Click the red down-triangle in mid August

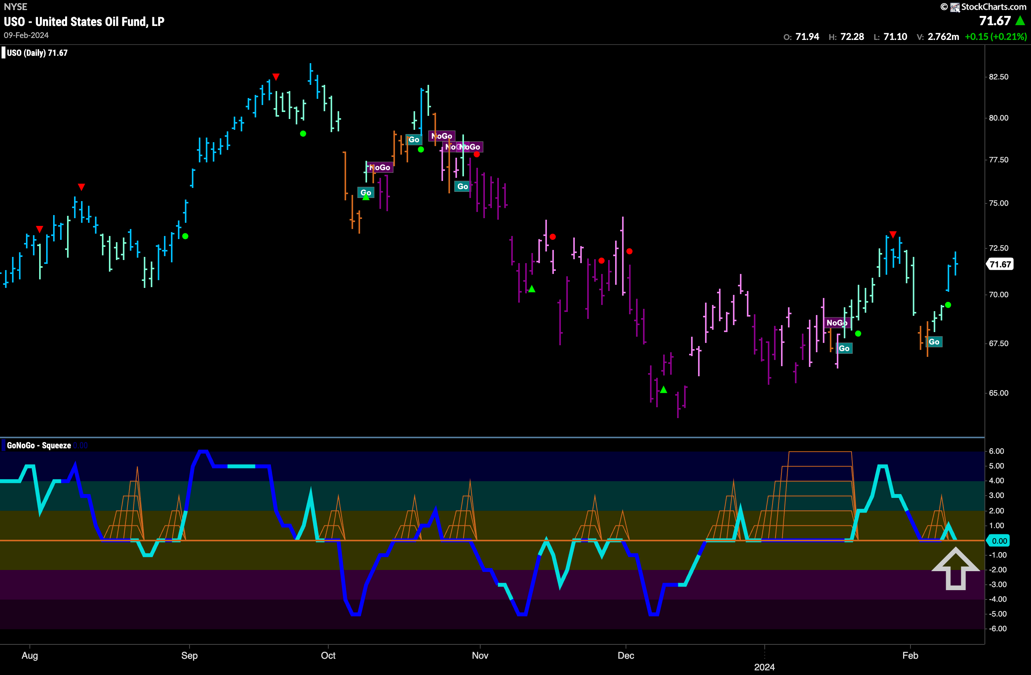[81, 187]
